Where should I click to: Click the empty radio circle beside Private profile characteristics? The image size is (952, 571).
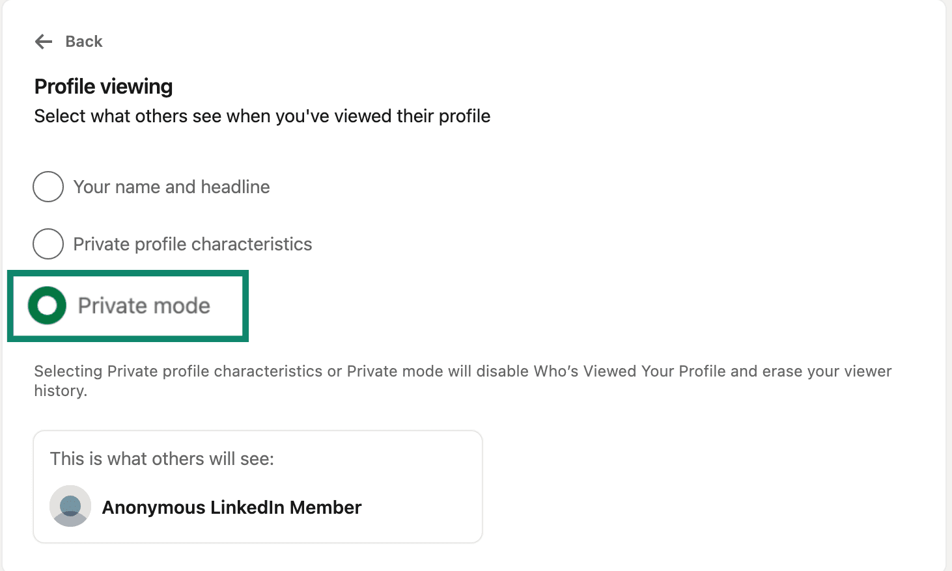click(x=48, y=244)
